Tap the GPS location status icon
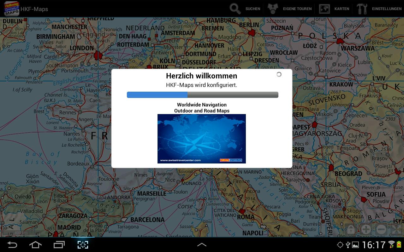 pyautogui.click(x=340, y=245)
